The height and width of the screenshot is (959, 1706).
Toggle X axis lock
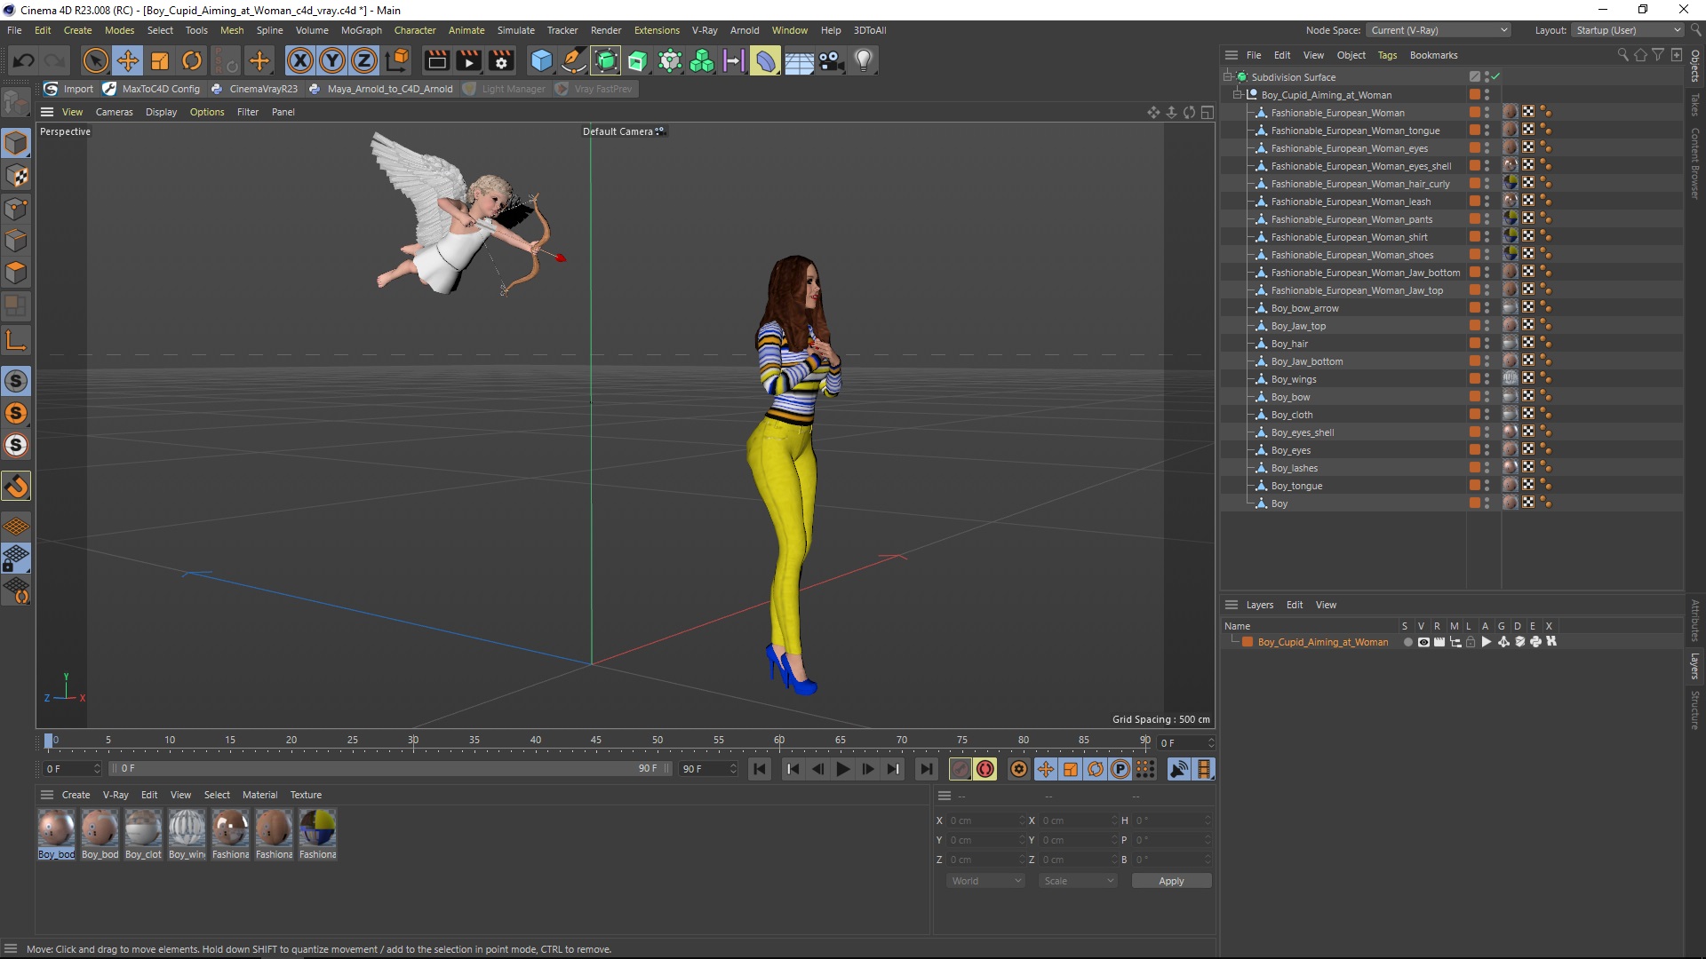click(x=300, y=60)
